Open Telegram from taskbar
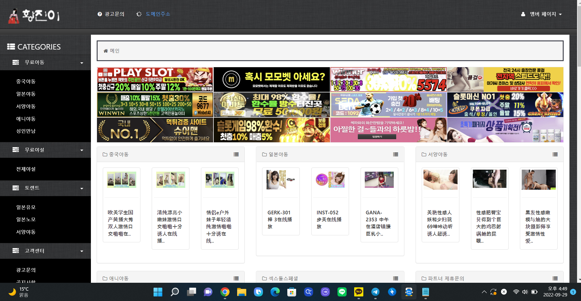This screenshot has width=581, height=301. [375, 292]
